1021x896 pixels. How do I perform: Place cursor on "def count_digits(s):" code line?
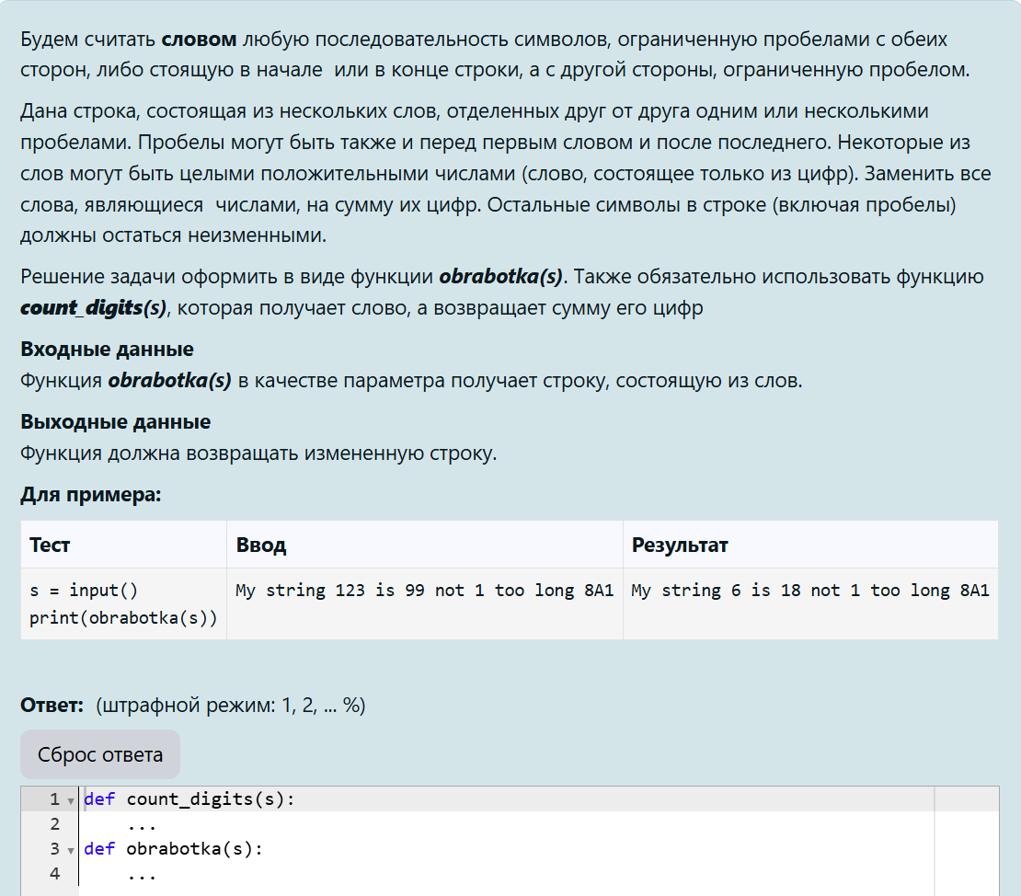[x=189, y=799]
